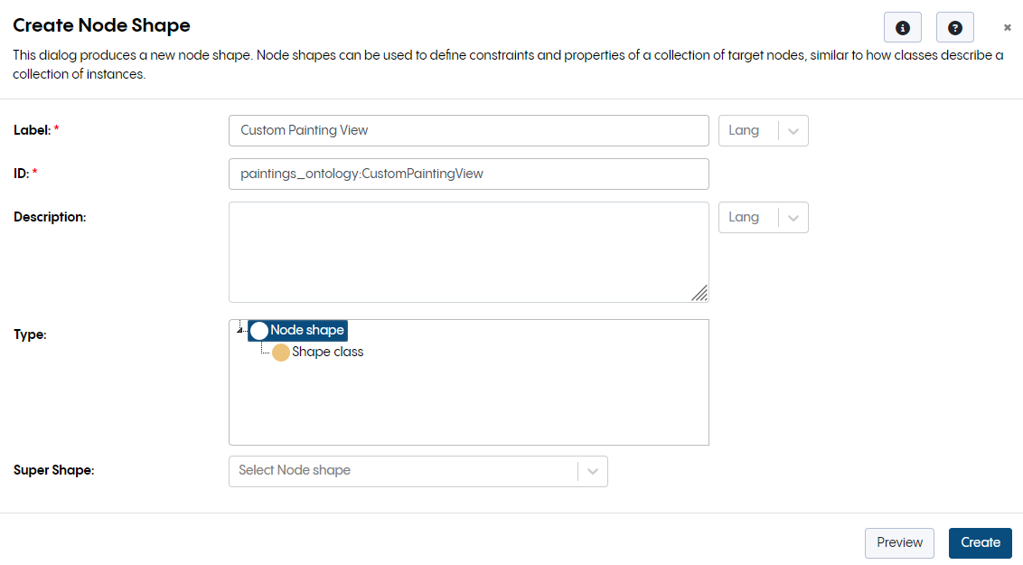Viewport: 1023px width, 565px height.
Task: Click the Preview button
Action: (899, 542)
